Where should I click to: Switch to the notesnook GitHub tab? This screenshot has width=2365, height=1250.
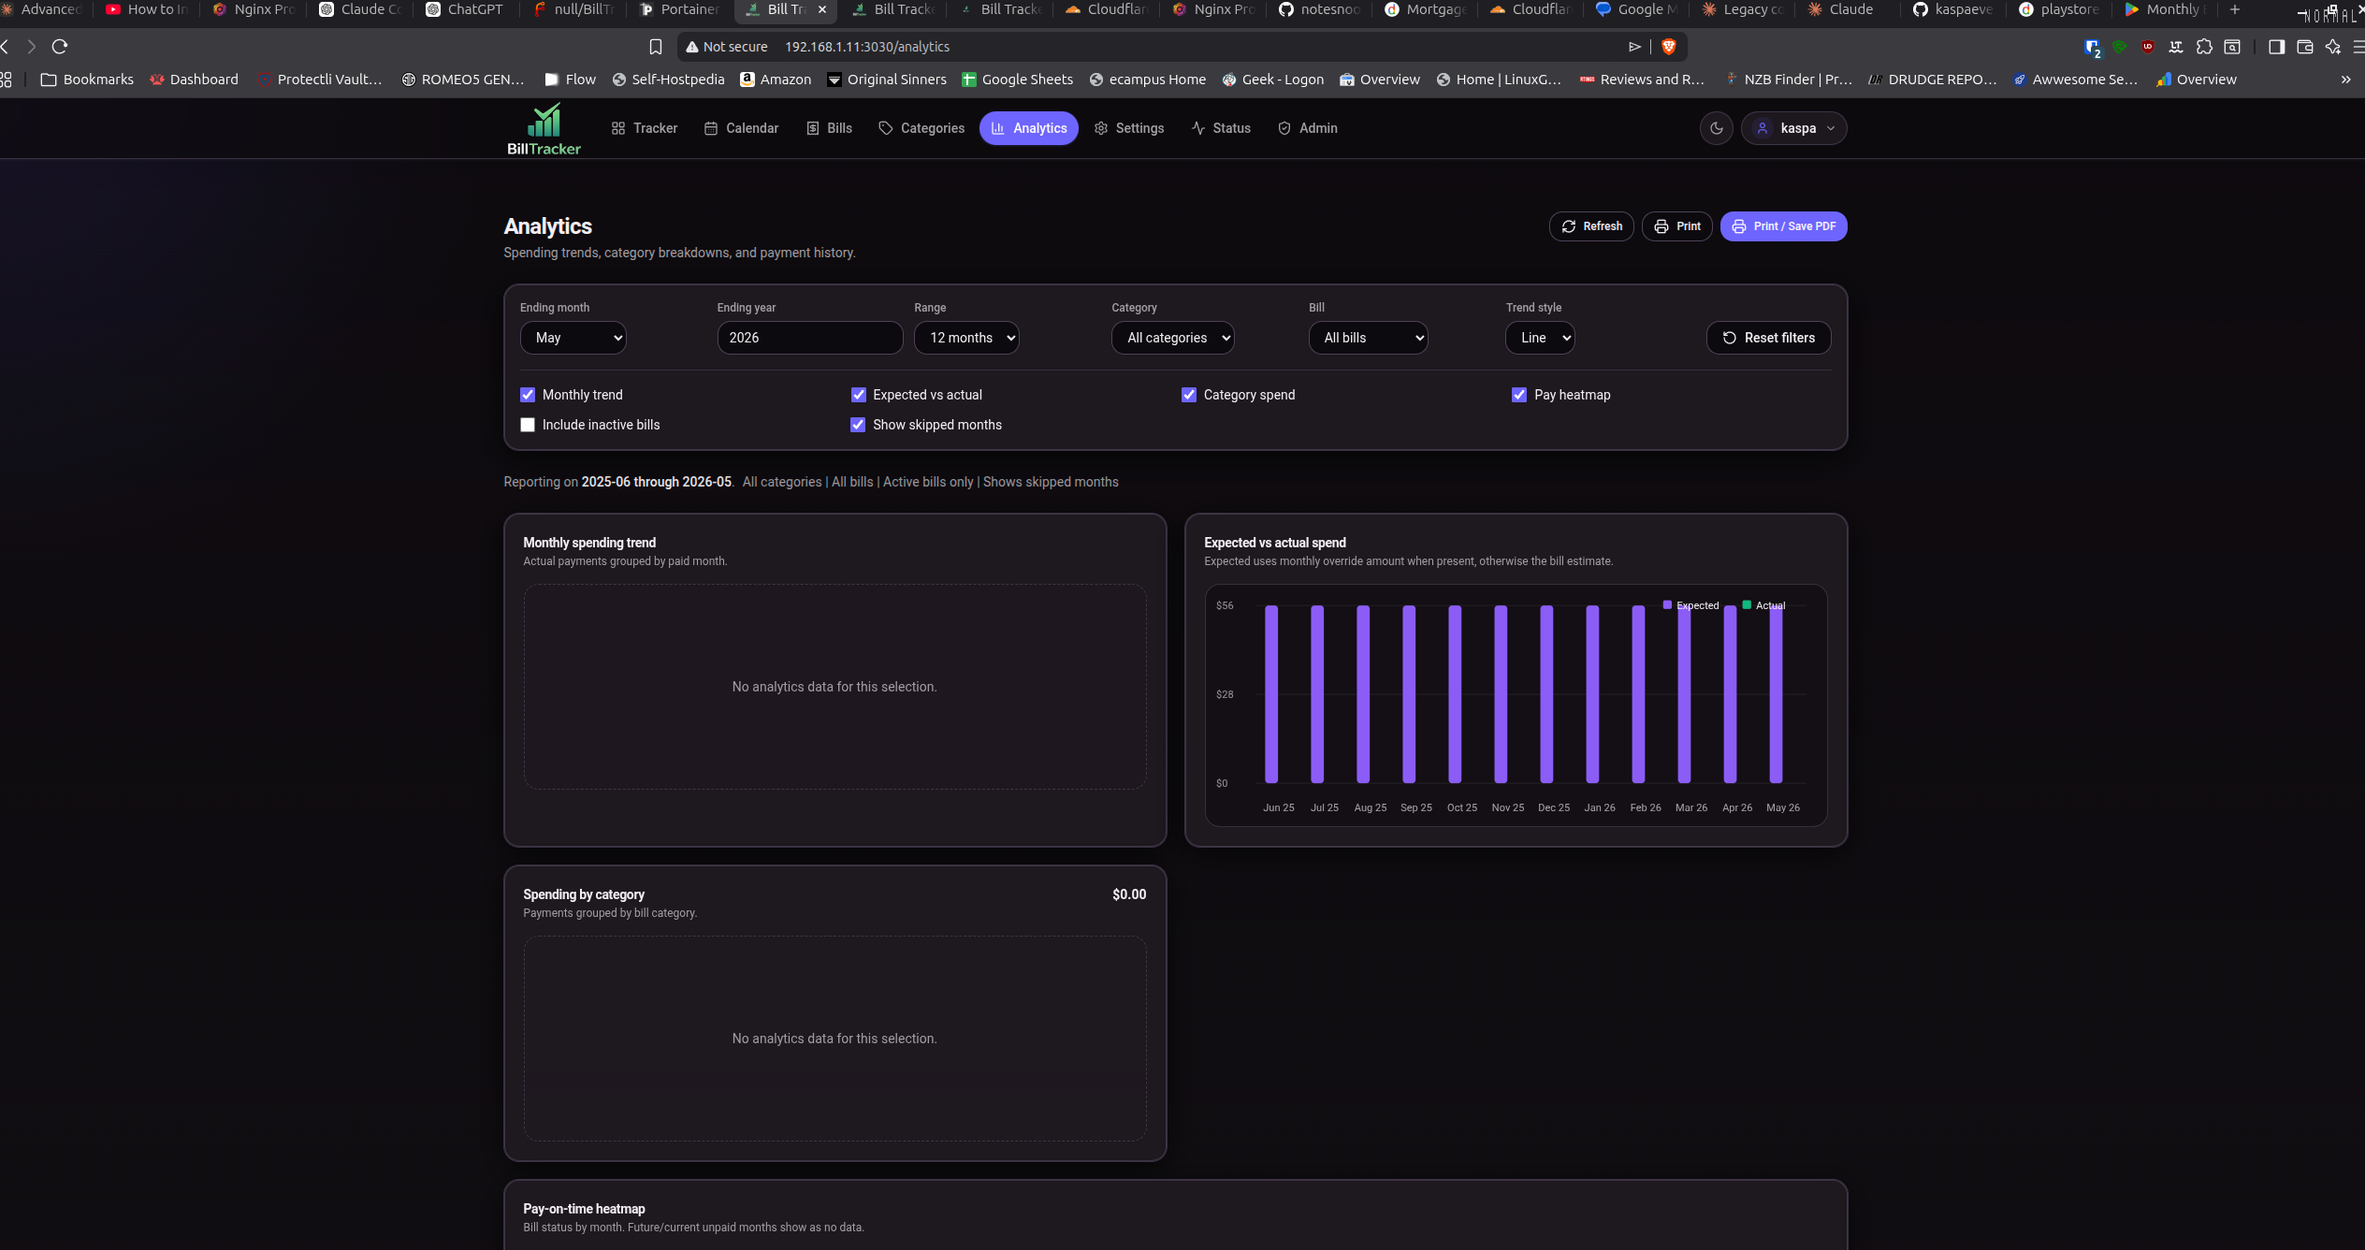click(1319, 9)
